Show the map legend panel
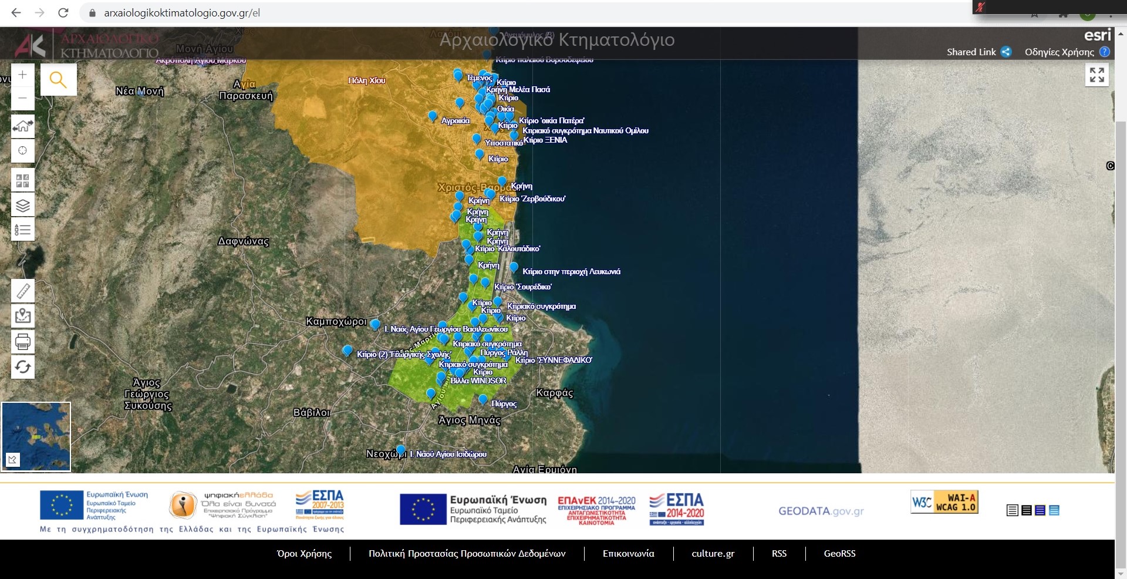Viewport: 1127px width, 579px height. tap(22, 230)
